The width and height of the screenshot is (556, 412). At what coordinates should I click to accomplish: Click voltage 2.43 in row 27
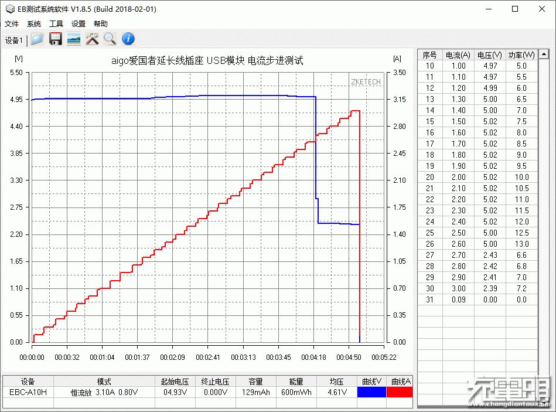[x=490, y=256]
